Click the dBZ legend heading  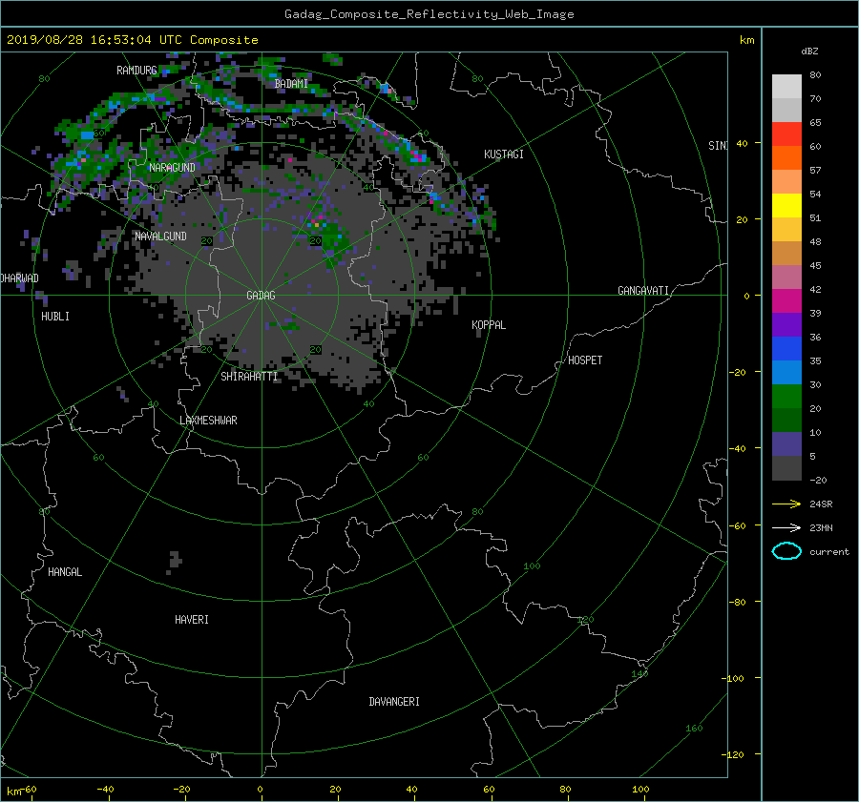tap(809, 51)
